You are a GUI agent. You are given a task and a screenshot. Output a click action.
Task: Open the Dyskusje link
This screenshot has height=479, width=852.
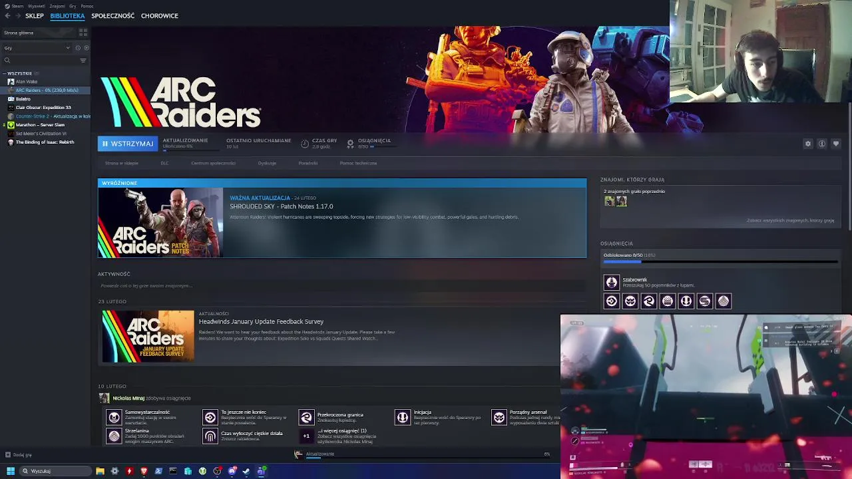(267, 163)
